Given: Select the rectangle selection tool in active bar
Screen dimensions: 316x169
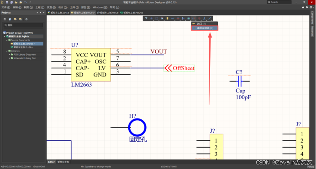Looking at the screenshot, I should (x=157, y=19).
